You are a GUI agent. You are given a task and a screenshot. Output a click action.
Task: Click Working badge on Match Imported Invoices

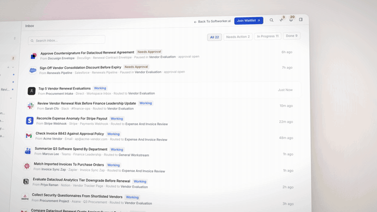(114, 165)
